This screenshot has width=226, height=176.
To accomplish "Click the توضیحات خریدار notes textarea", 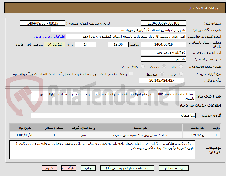I will click(102, 150).
